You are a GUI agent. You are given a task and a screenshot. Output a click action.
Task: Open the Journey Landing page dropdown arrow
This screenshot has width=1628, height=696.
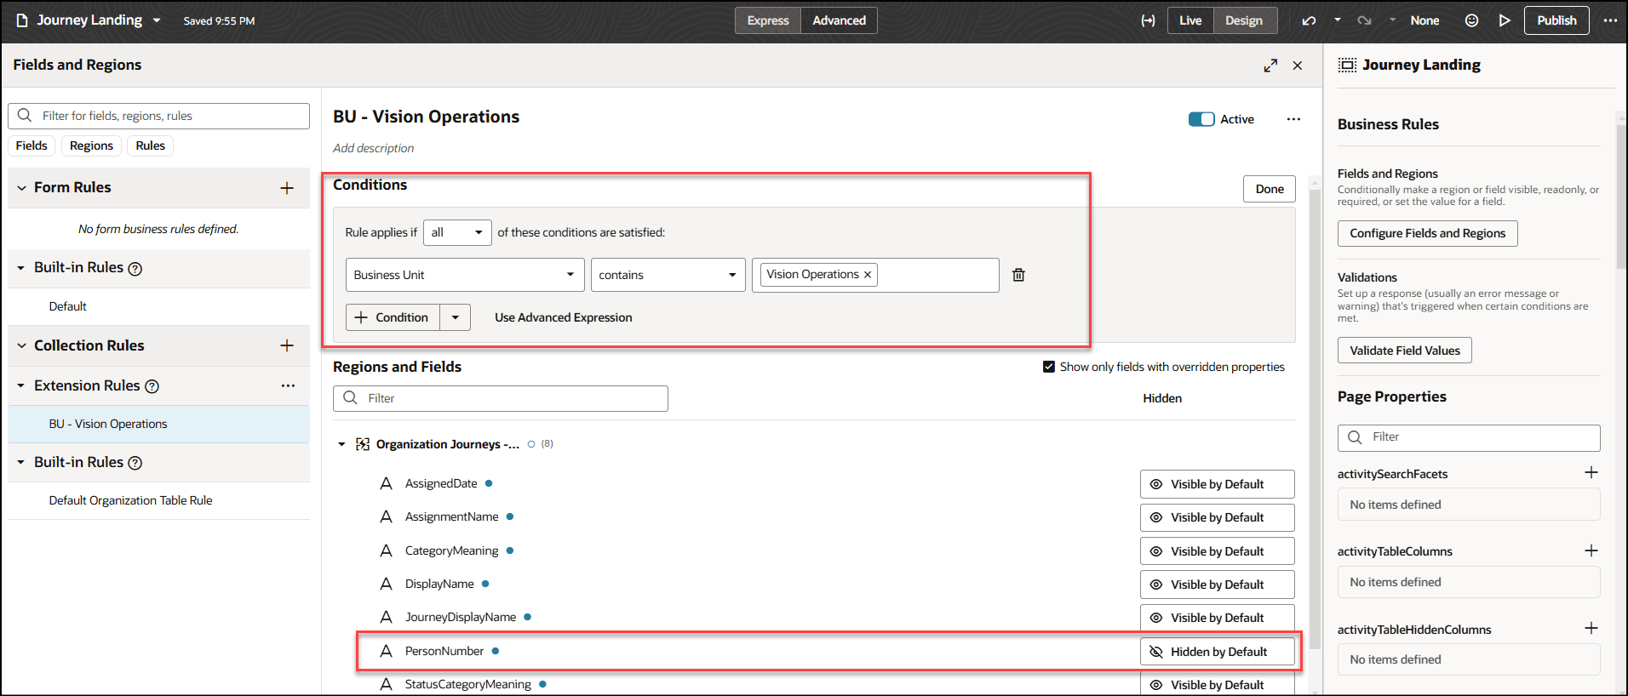[x=157, y=20]
